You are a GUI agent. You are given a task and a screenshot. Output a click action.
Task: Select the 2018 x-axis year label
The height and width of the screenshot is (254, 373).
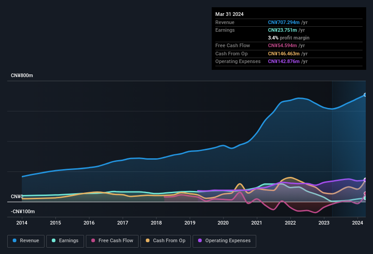[x=156, y=223]
